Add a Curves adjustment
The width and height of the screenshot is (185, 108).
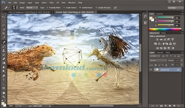[165, 39]
